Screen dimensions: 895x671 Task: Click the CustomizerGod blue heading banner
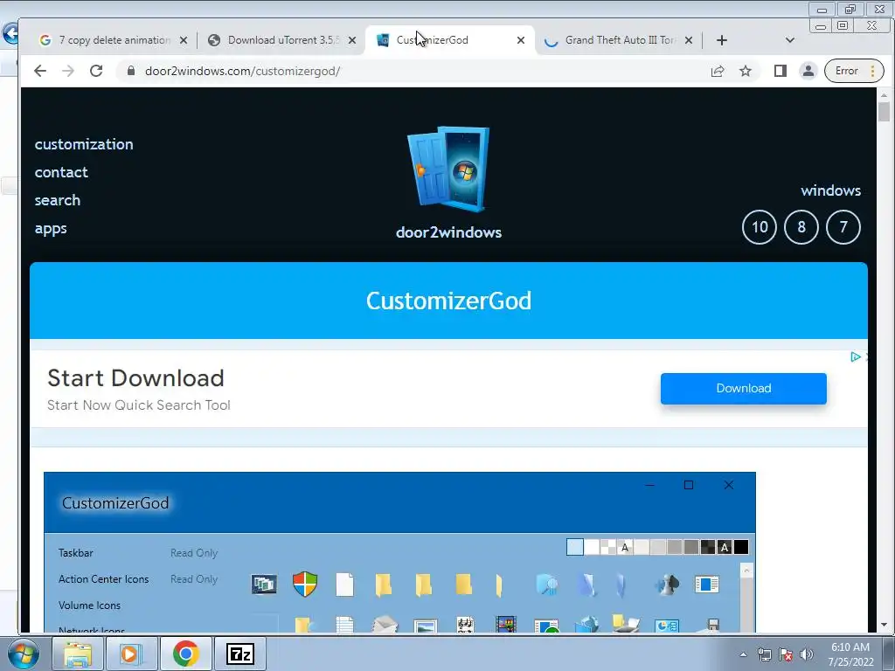pyautogui.click(x=448, y=301)
